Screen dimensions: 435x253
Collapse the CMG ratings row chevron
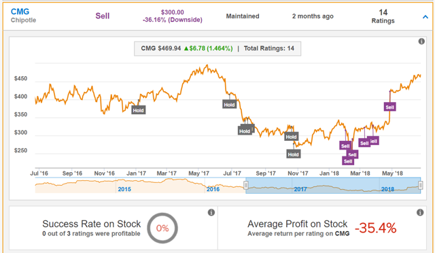(425, 17)
